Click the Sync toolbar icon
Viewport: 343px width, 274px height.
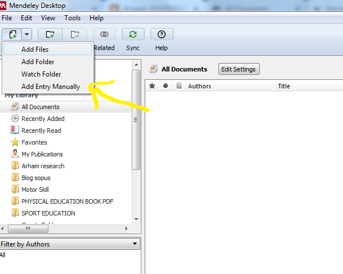click(x=133, y=34)
